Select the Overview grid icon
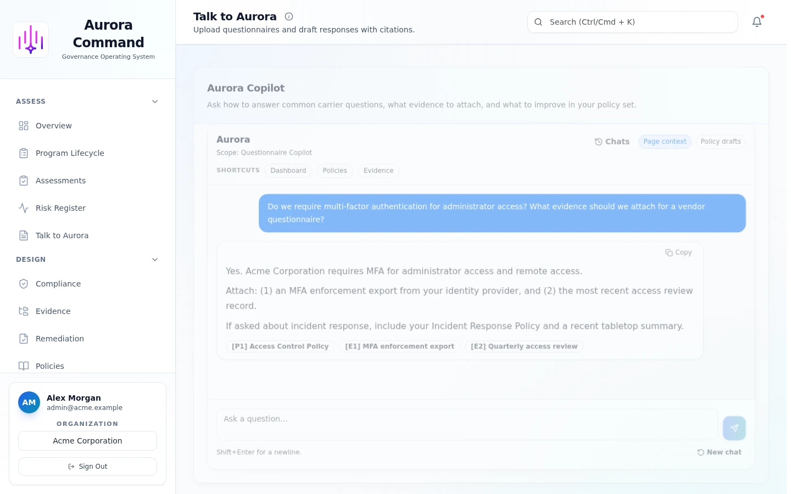791x494 pixels. tap(24, 126)
